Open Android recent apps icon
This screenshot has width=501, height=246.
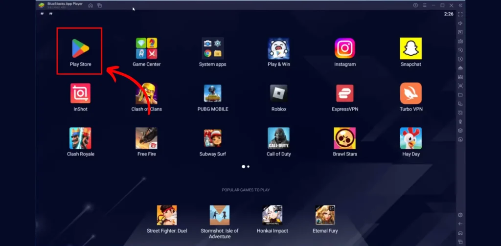(460, 242)
